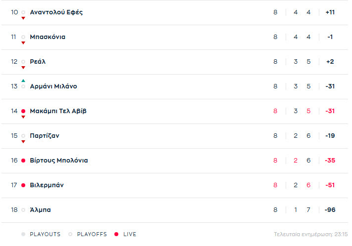Click the hollow PLAYOFFS legend dot
Viewport: 352px width, 246px height.
[x=70, y=234]
